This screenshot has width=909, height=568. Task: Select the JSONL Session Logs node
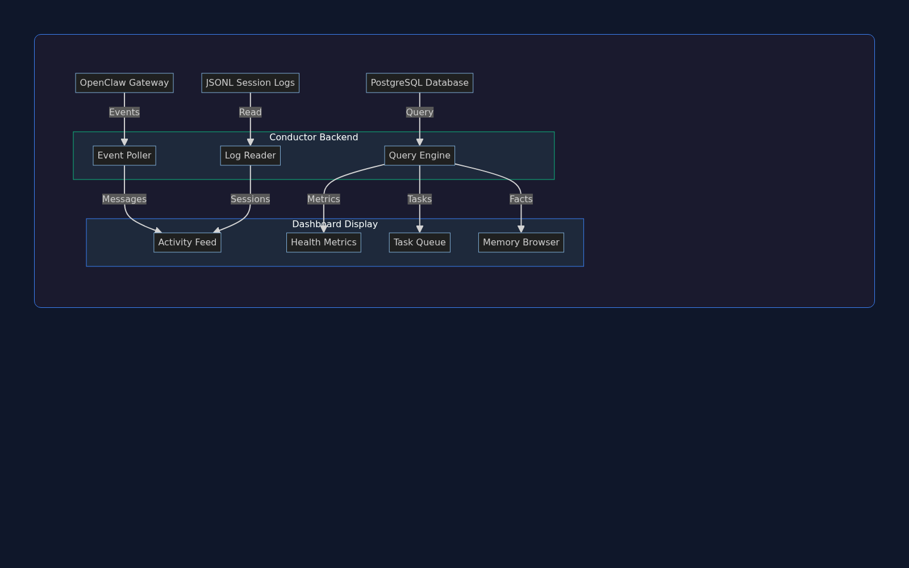click(x=250, y=83)
